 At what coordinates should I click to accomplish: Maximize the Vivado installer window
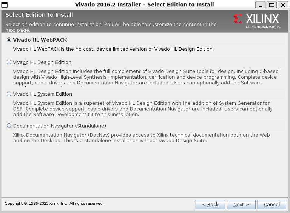click(x=271, y=5)
